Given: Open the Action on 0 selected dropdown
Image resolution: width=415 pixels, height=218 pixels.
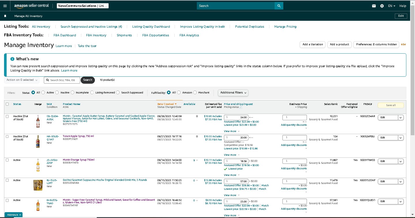Looking at the screenshot, I should click(x=22, y=80).
